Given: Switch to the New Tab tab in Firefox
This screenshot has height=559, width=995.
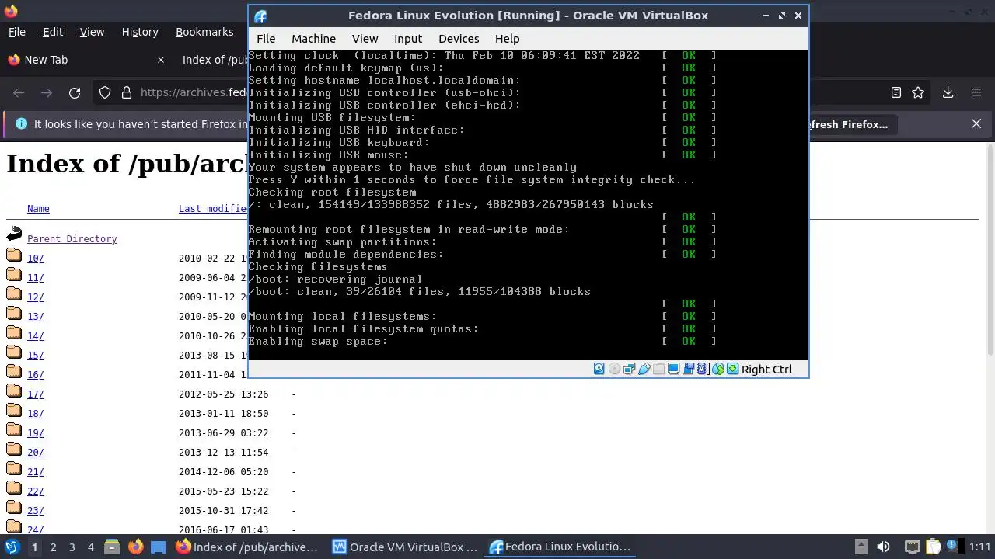Looking at the screenshot, I should [x=86, y=60].
